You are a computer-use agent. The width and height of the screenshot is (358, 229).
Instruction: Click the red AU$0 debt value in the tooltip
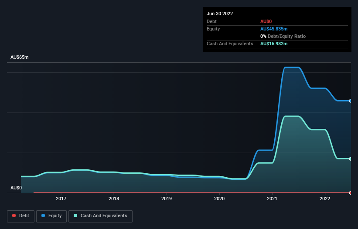266,21
